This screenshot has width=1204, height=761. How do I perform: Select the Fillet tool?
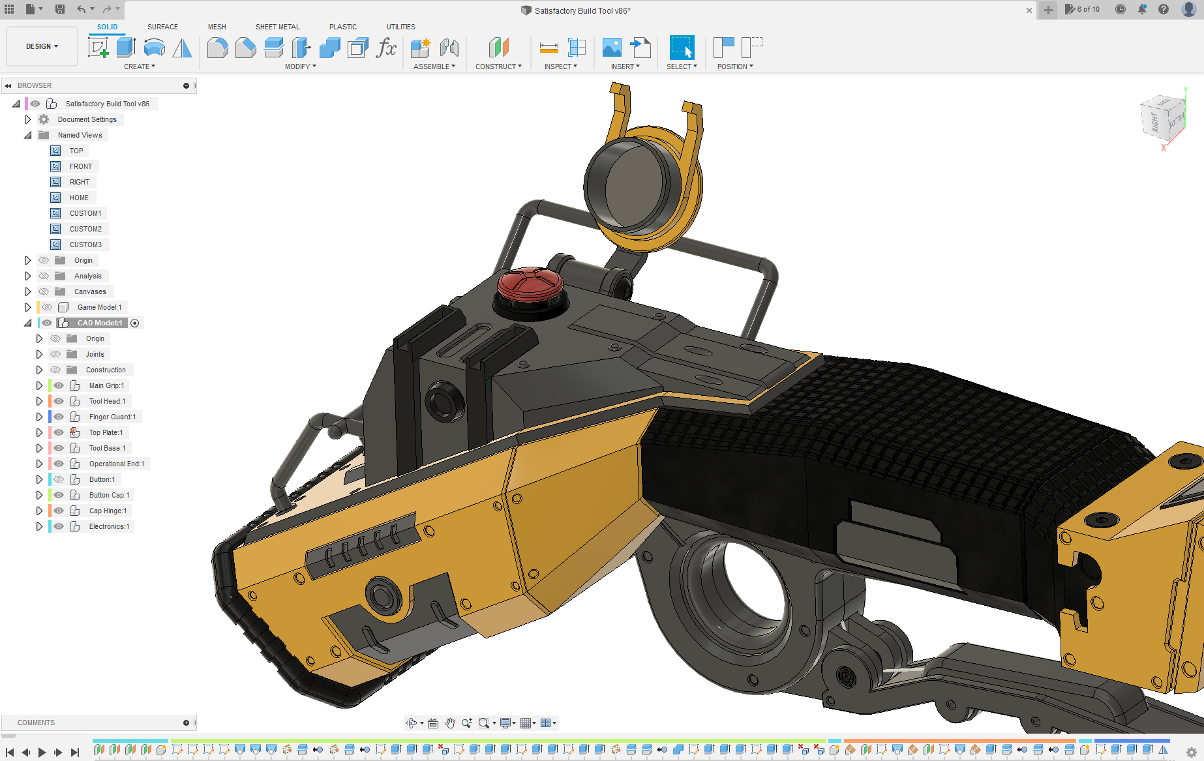point(217,48)
